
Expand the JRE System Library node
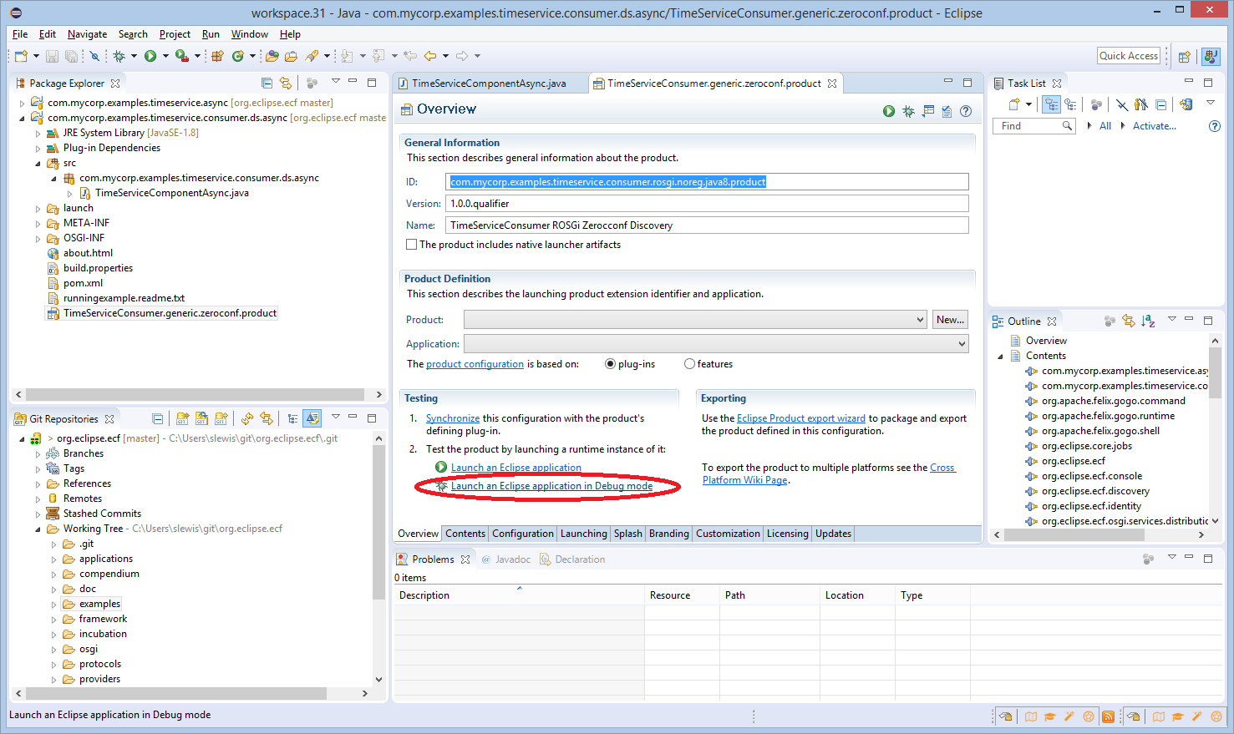pyautogui.click(x=38, y=133)
